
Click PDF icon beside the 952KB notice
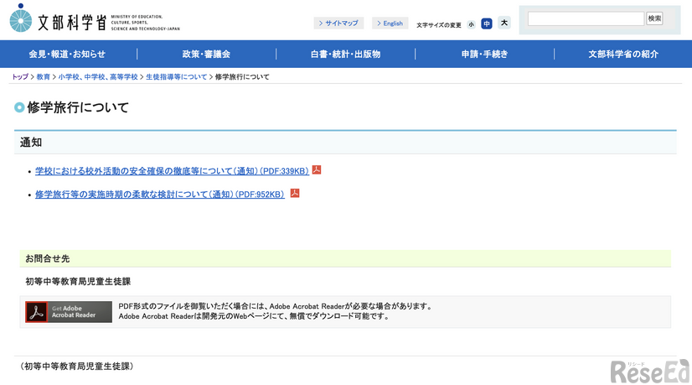pos(295,193)
